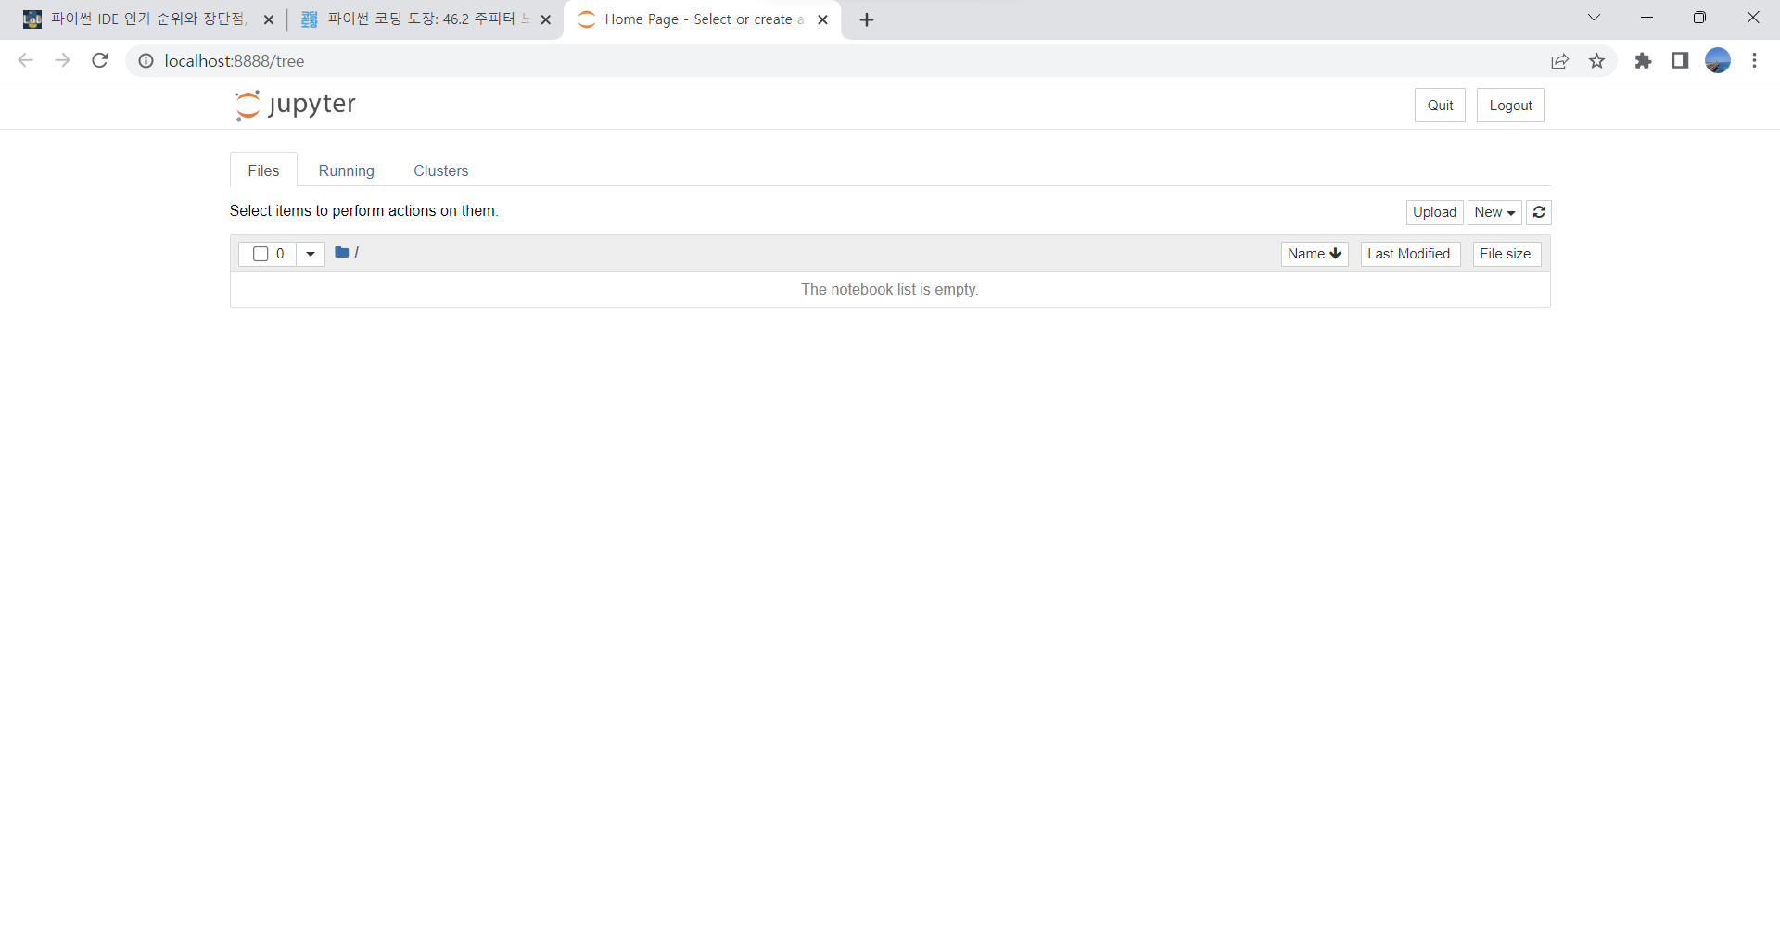Bookmark this page with star icon
The width and height of the screenshot is (1780, 945).
click(1596, 61)
